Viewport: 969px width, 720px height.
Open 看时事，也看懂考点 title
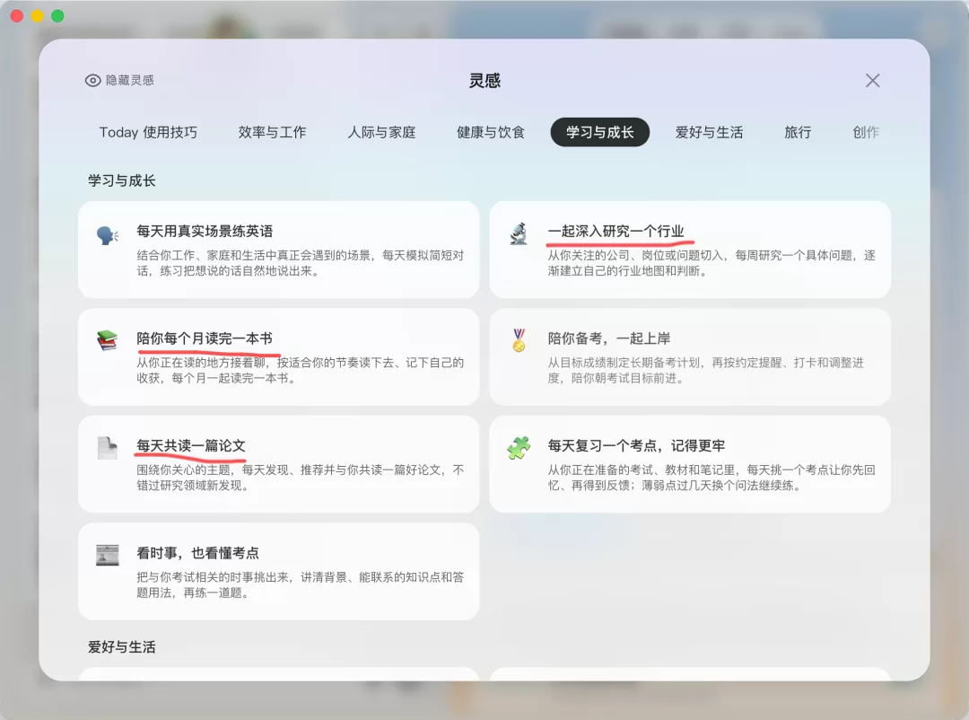click(x=197, y=553)
